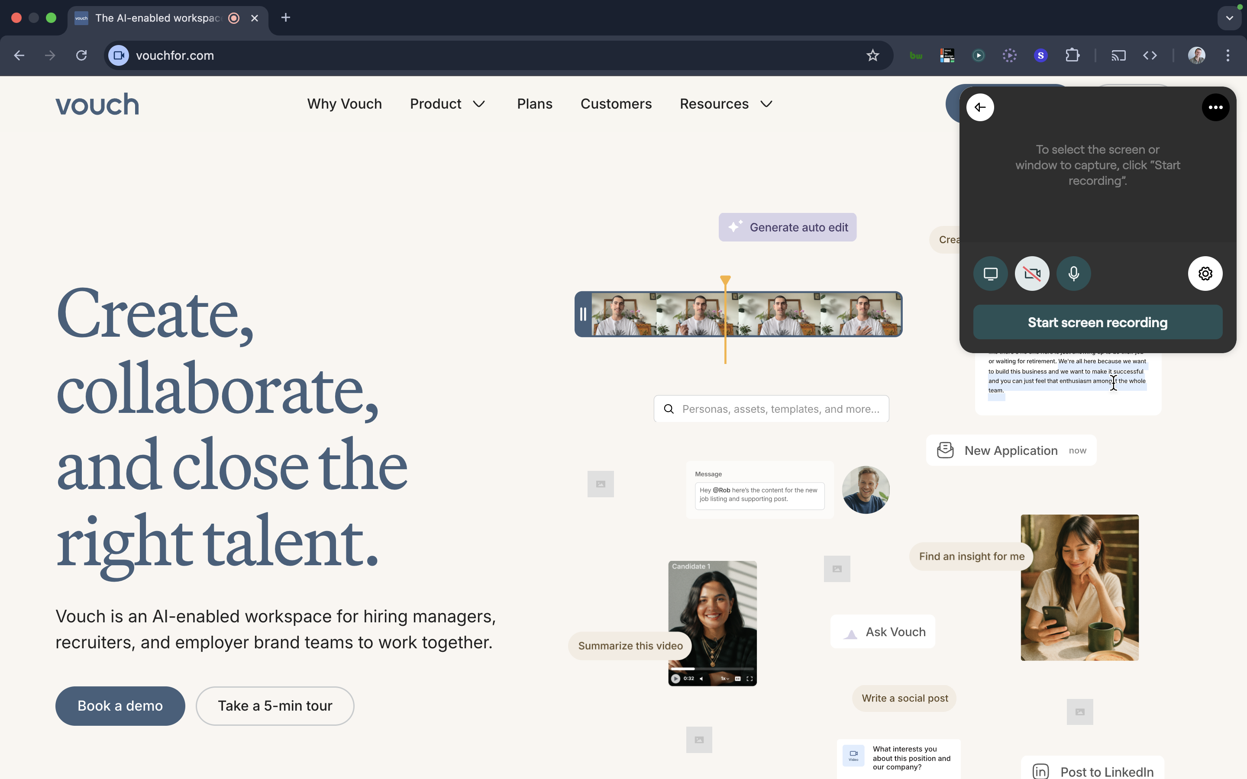This screenshot has height=779, width=1247.
Task: Open the Extensions puzzle icon
Action: (1073, 55)
